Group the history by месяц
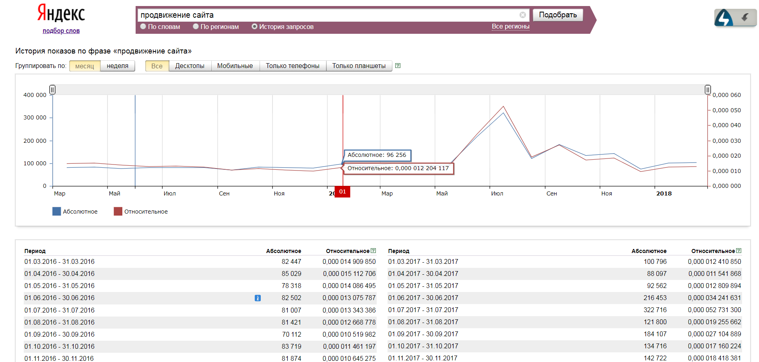 (85, 66)
